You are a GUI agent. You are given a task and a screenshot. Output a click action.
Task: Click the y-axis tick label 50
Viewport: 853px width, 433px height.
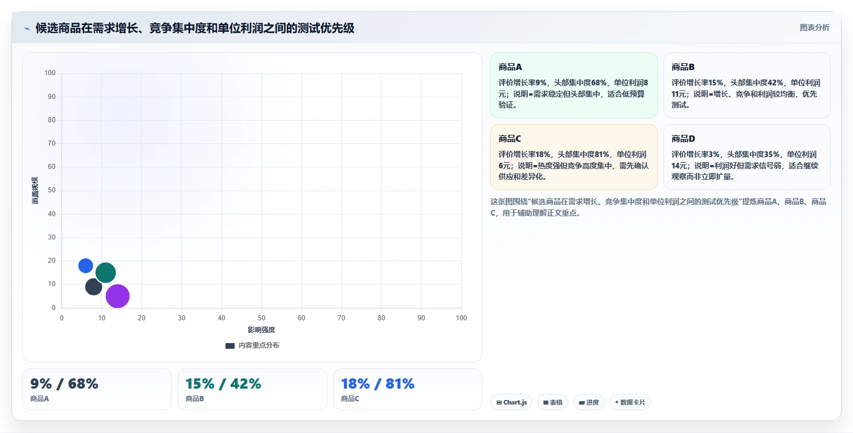(x=51, y=190)
